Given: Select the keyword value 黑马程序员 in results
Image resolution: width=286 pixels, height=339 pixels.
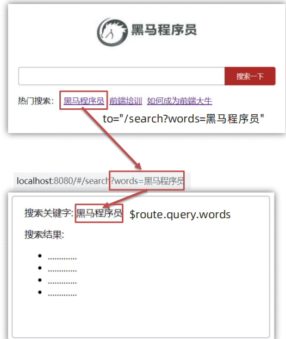Looking at the screenshot, I should click(99, 213).
